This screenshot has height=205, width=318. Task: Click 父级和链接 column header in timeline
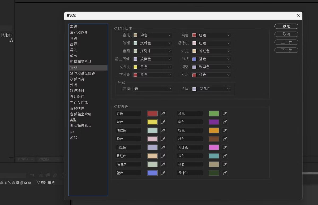pyautogui.click(x=46, y=183)
